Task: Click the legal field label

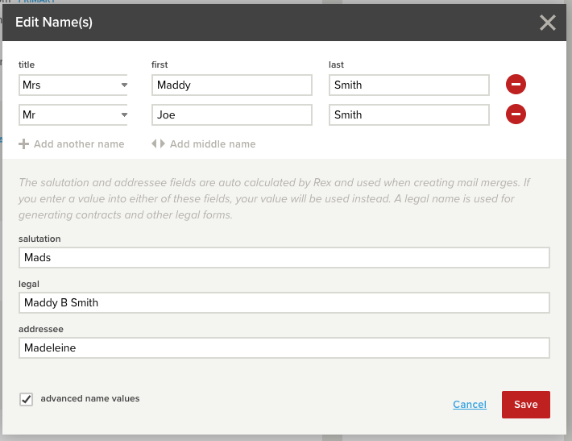Action: [x=29, y=284]
